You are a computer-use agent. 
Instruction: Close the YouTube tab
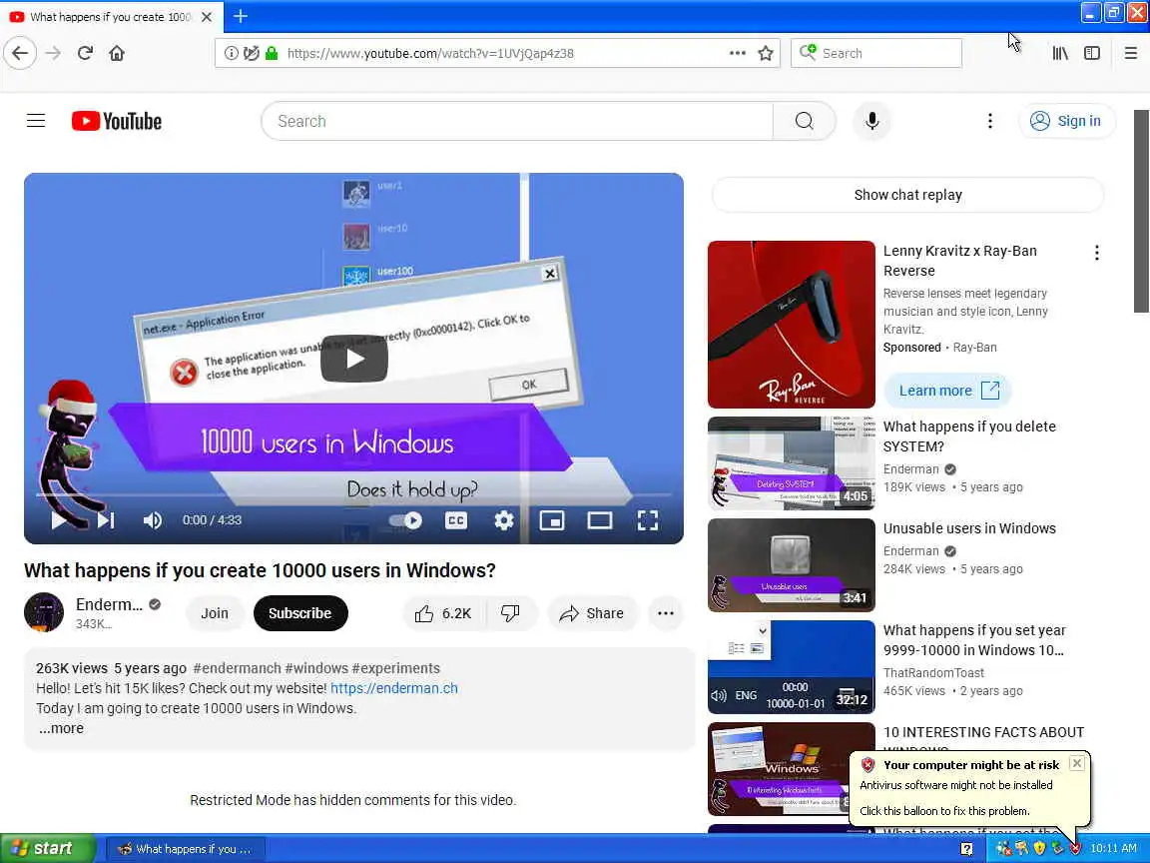click(207, 16)
